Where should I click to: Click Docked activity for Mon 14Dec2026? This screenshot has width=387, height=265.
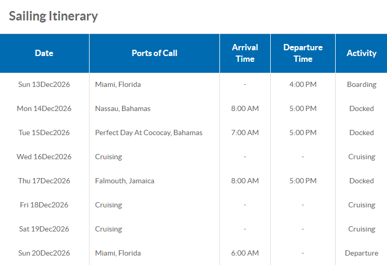(361, 108)
